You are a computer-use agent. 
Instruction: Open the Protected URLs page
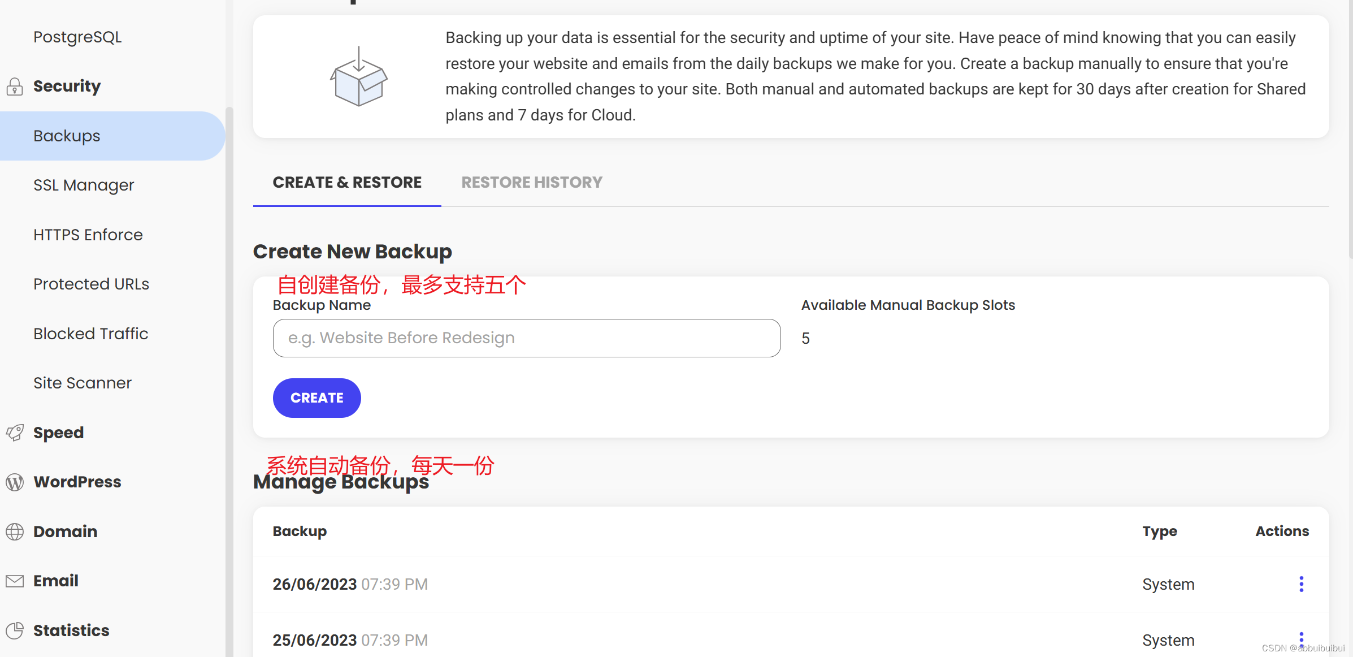coord(91,284)
